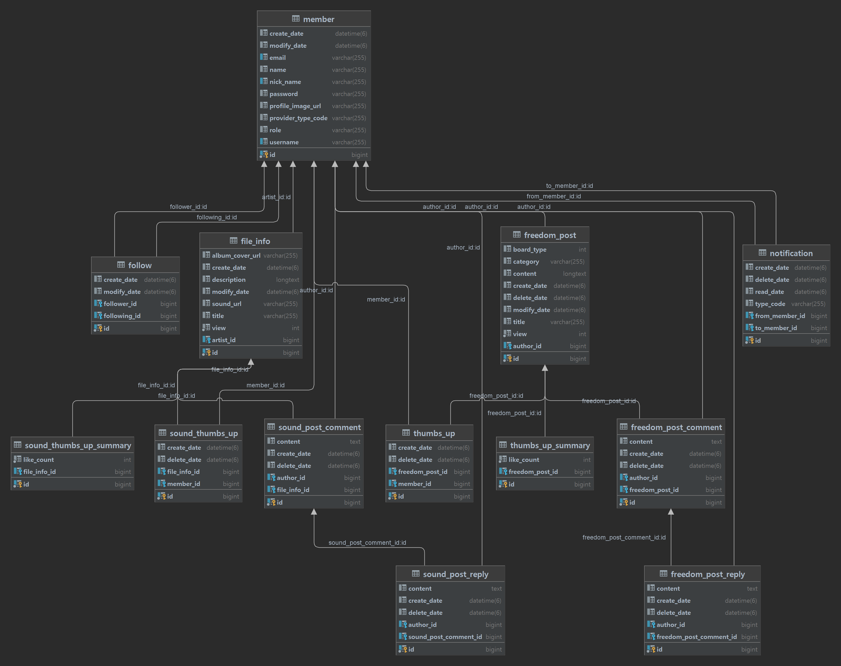Click the sound_post_comment_id:id edge label
The height and width of the screenshot is (666, 841).
tap(367, 542)
